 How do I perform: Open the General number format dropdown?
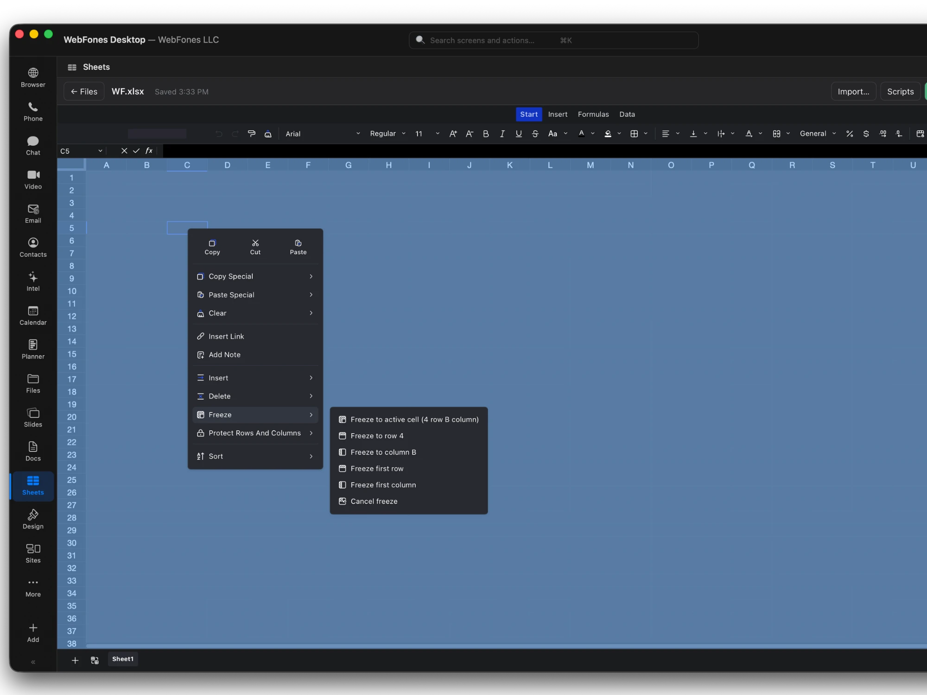(x=818, y=133)
